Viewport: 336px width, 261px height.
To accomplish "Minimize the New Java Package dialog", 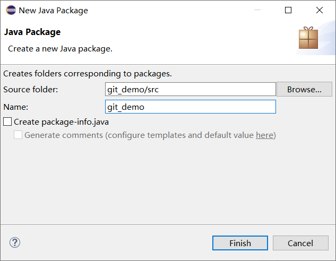I will 258,10.
